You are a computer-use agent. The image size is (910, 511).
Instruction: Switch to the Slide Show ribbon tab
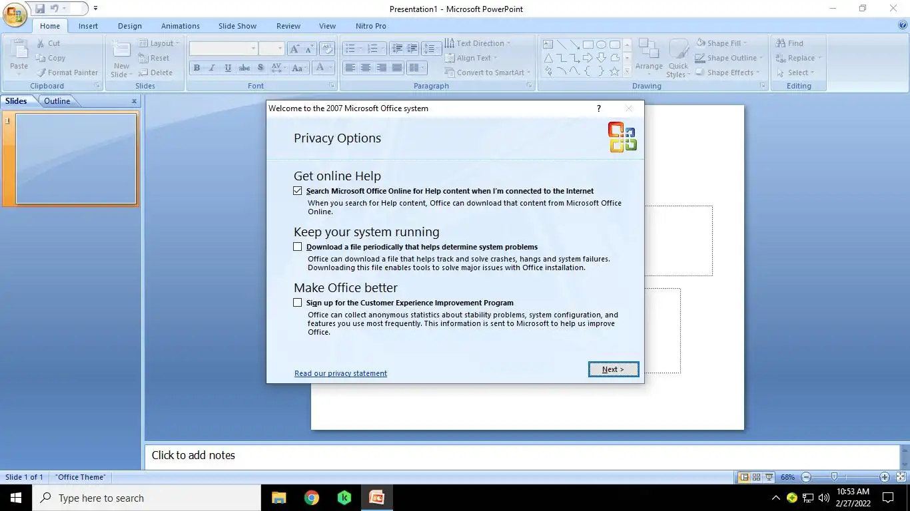click(x=237, y=26)
